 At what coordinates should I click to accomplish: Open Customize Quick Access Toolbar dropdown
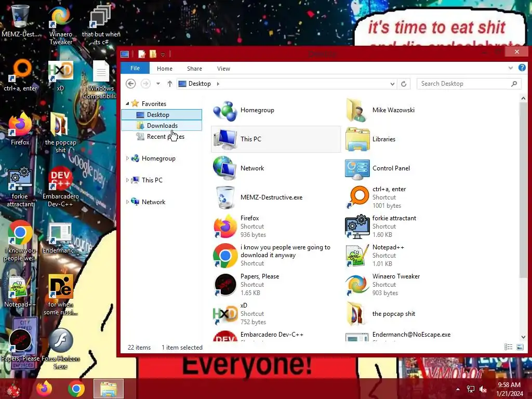click(163, 55)
